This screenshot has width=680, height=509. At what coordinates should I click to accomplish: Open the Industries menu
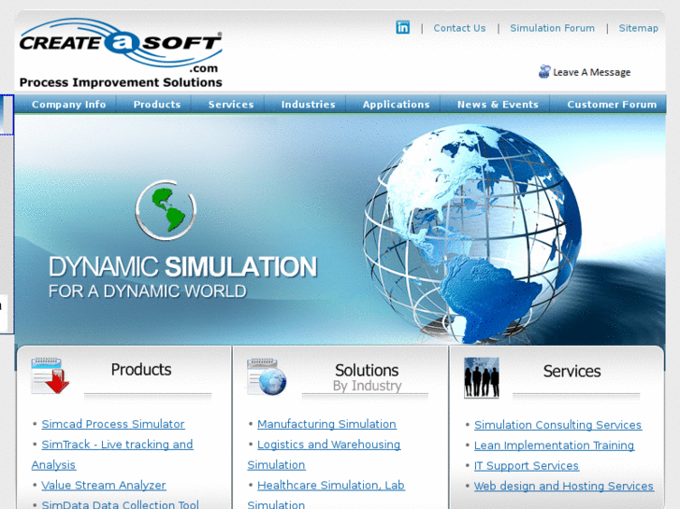[x=309, y=105]
